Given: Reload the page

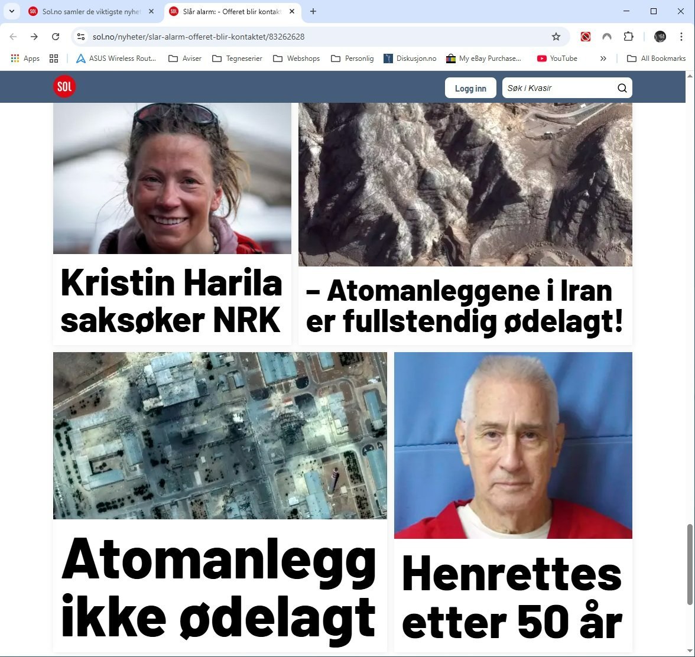Looking at the screenshot, I should (56, 37).
